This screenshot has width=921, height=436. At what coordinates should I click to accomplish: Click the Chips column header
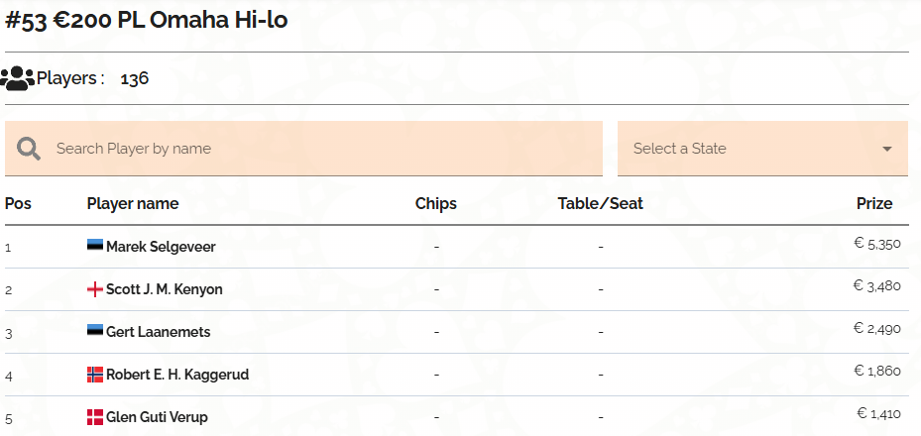[x=436, y=203]
